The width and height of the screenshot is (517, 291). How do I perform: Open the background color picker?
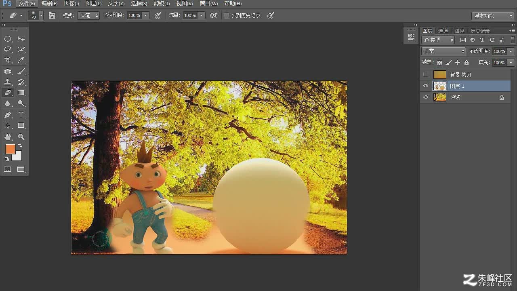pos(18,157)
